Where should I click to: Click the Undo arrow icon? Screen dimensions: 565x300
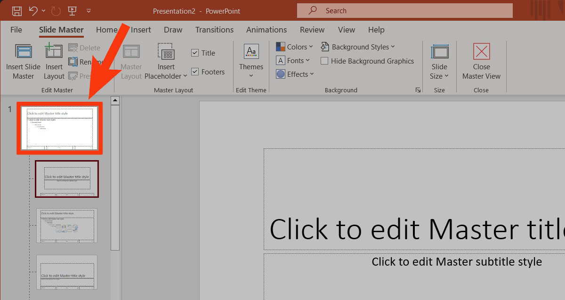click(x=33, y=10)
